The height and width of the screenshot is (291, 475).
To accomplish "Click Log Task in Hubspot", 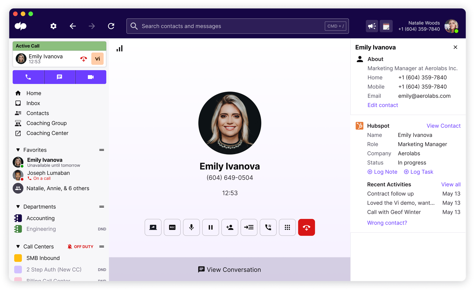I will (418, 172).
